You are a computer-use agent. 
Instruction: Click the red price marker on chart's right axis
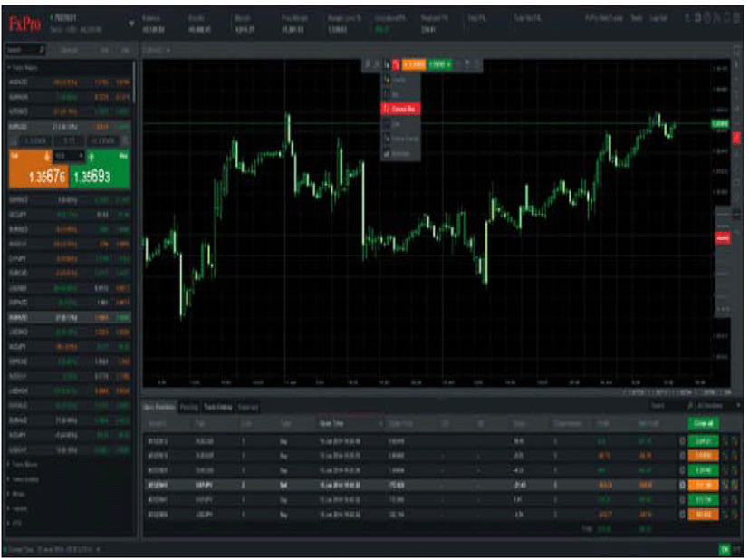coord(723,237)
